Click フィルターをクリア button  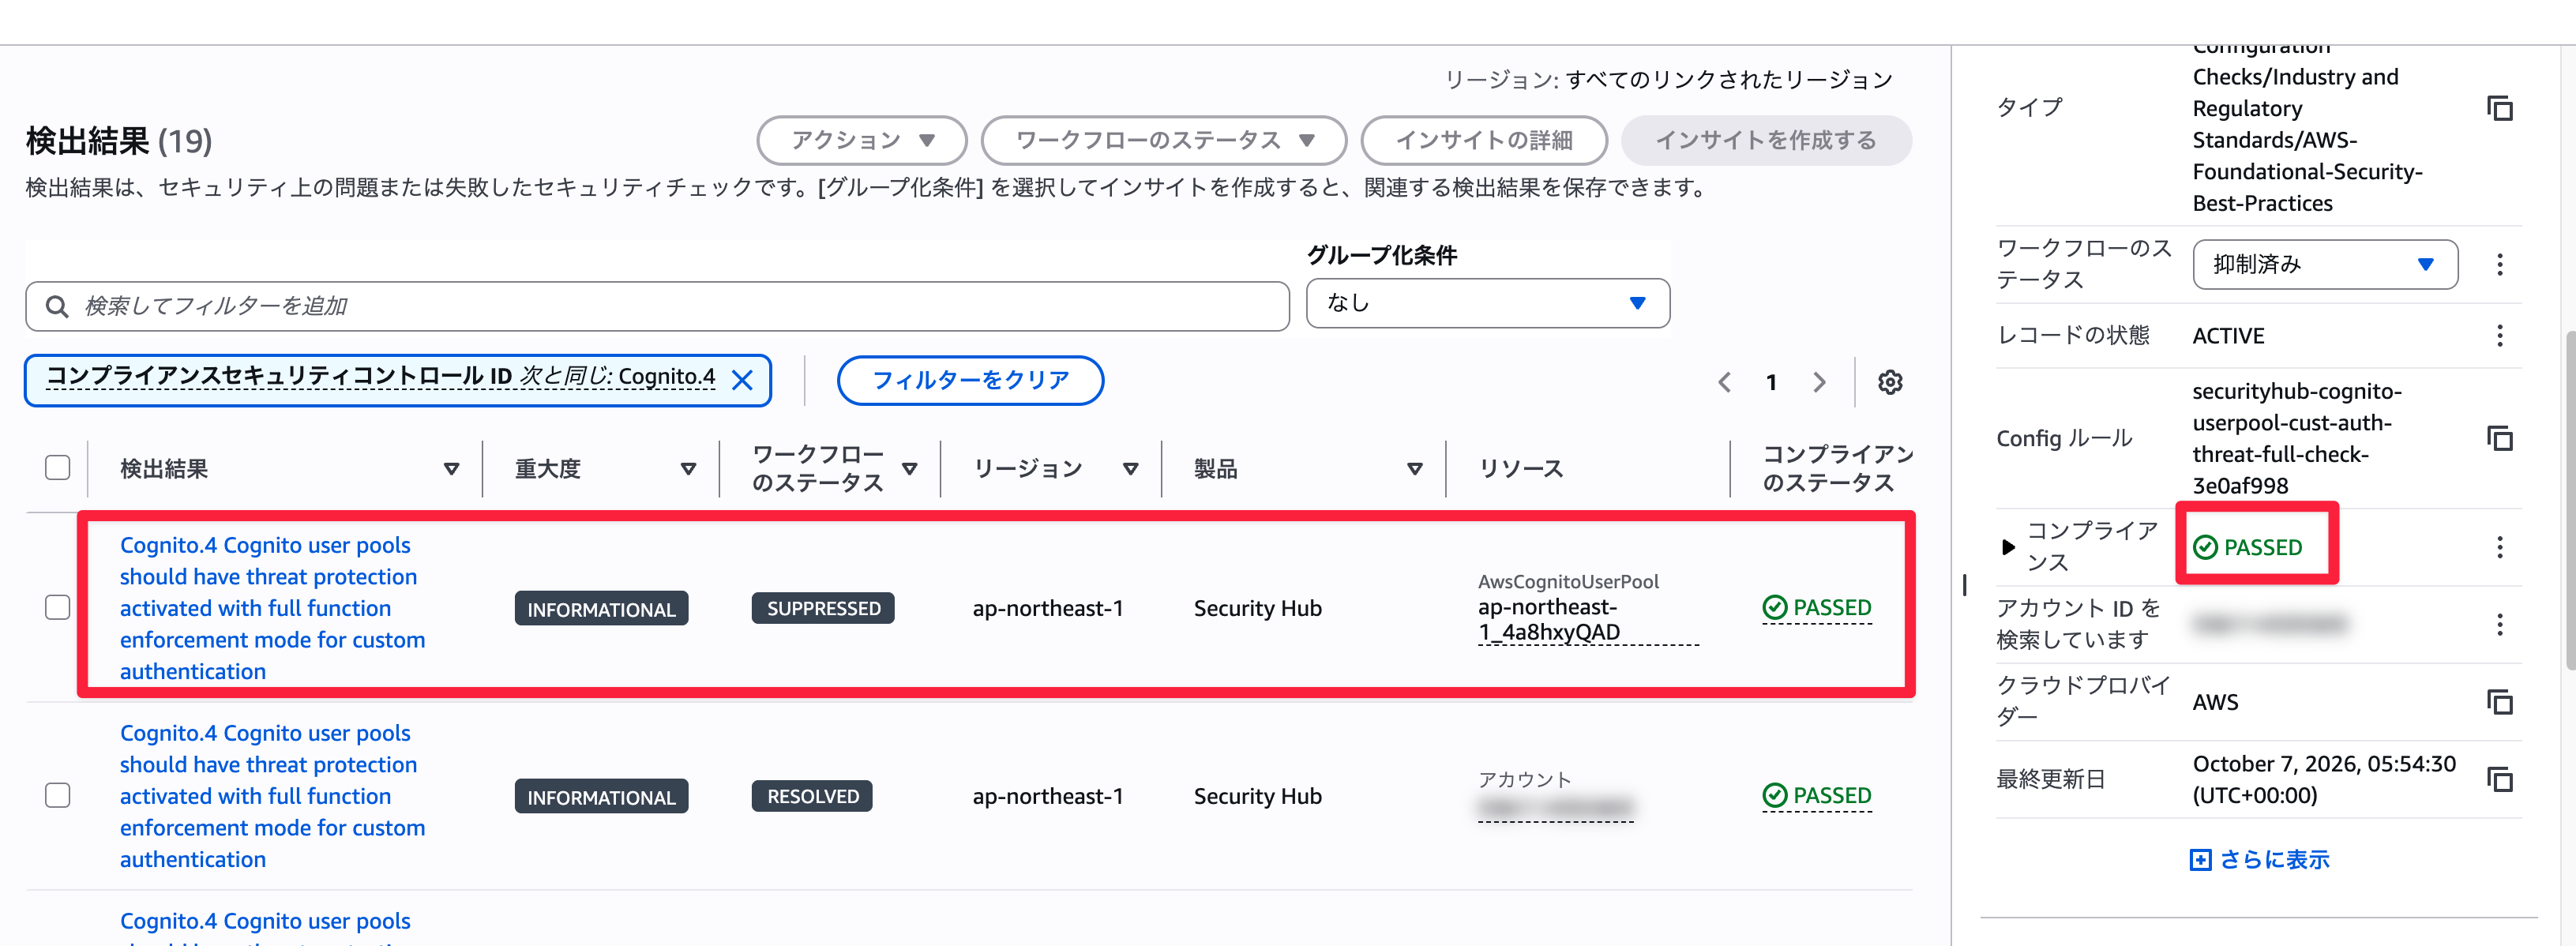970,380
